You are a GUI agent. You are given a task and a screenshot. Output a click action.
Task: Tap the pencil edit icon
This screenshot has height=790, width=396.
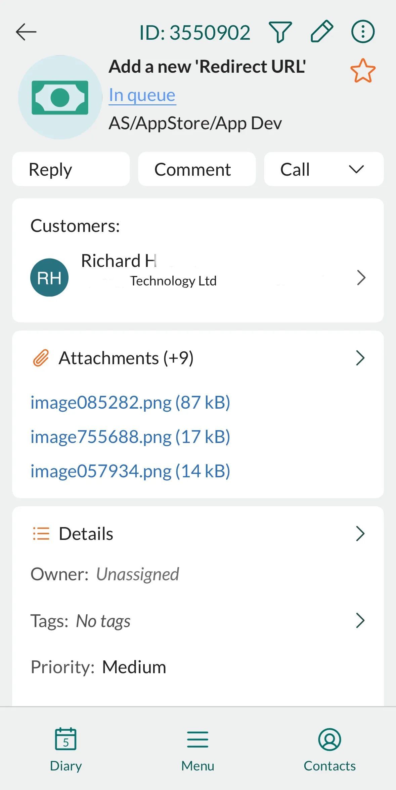[x=322, y=31]
